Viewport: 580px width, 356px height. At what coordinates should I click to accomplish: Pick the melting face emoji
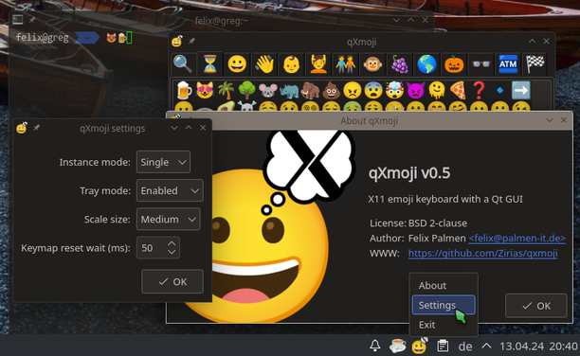[437, 90]
